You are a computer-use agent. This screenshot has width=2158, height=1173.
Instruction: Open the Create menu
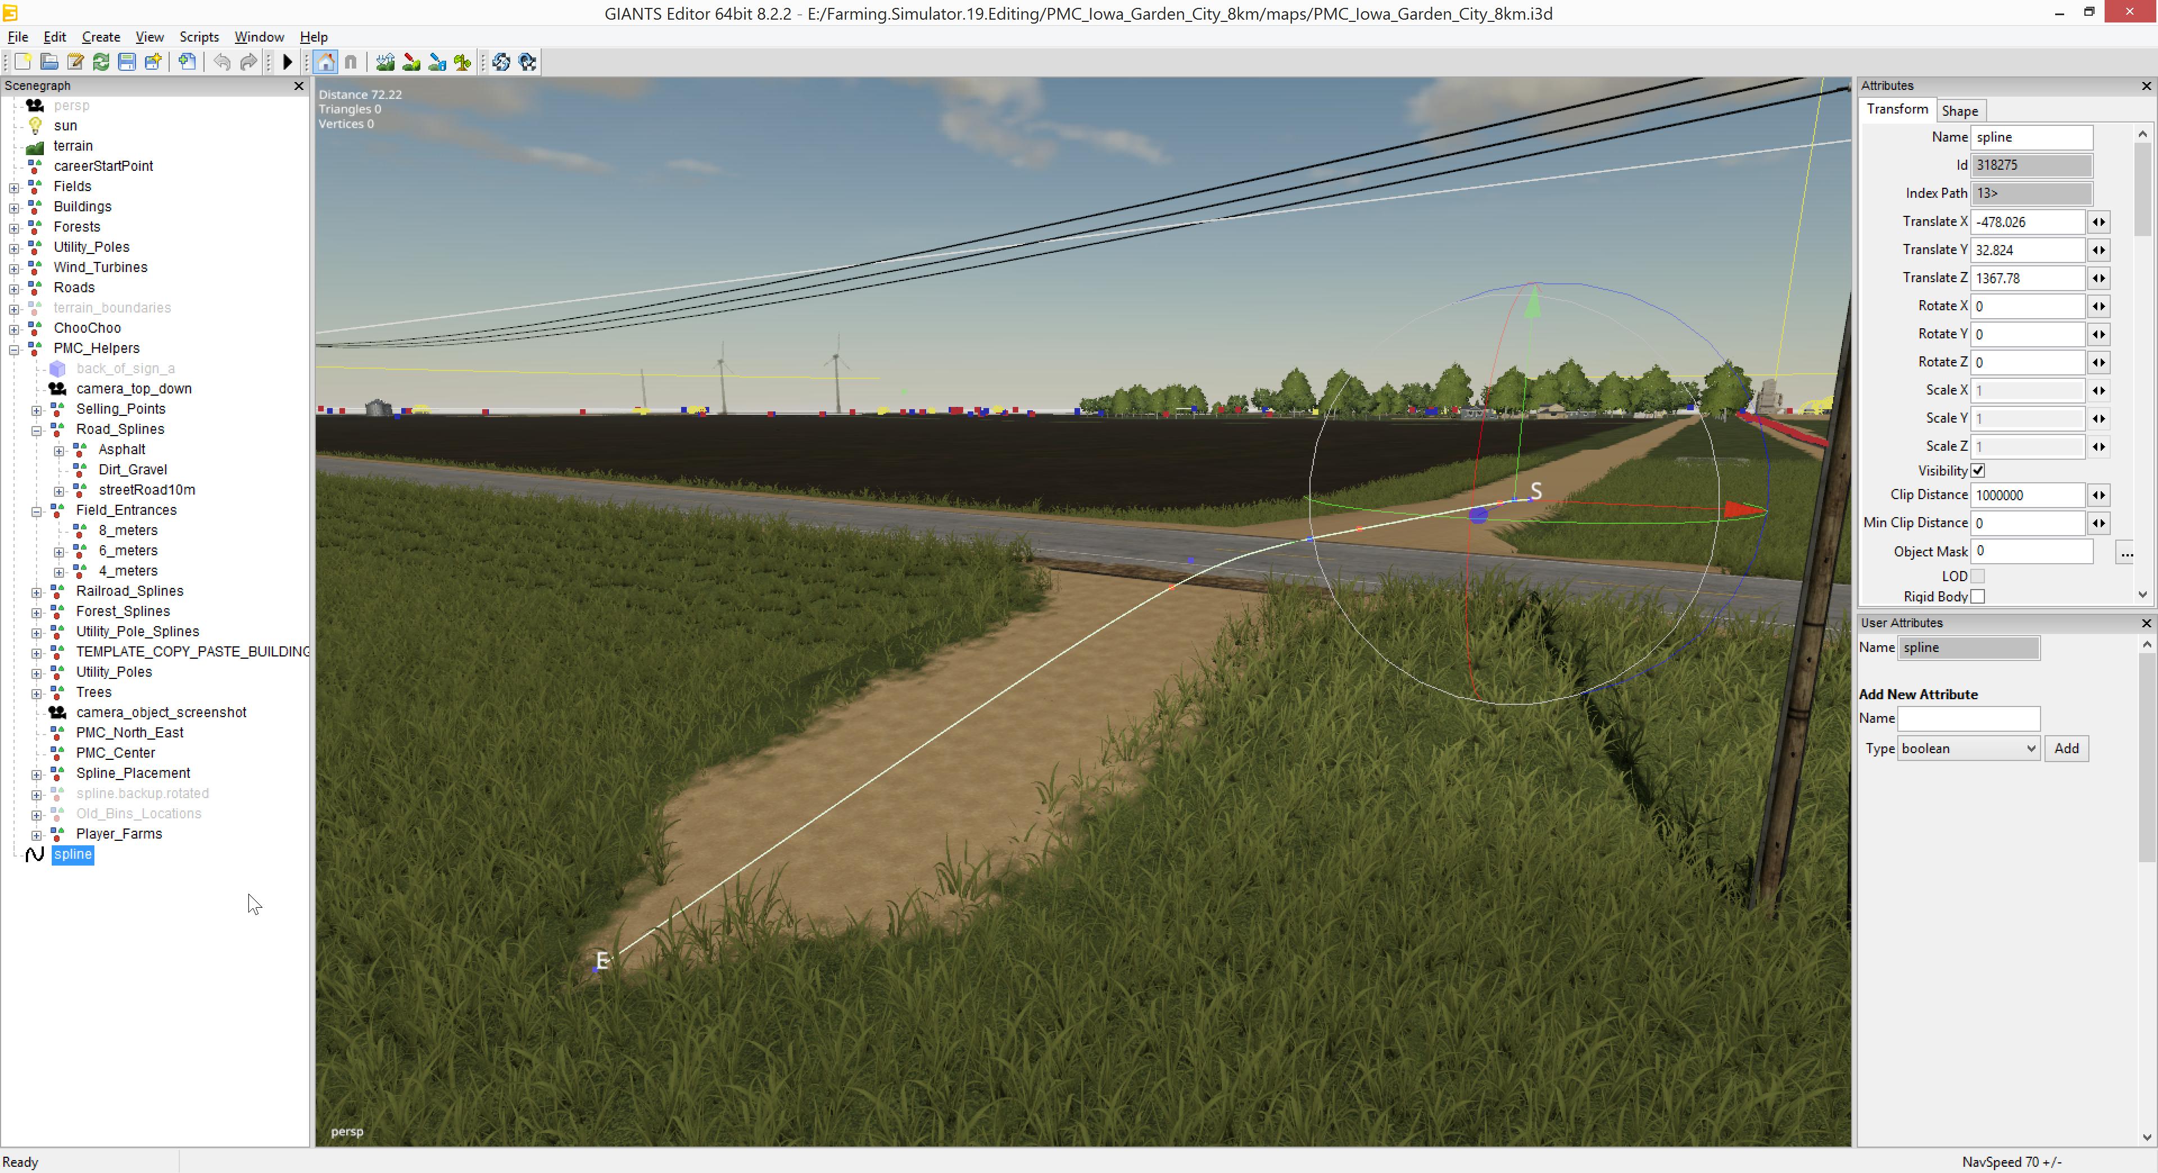(101, 37)
